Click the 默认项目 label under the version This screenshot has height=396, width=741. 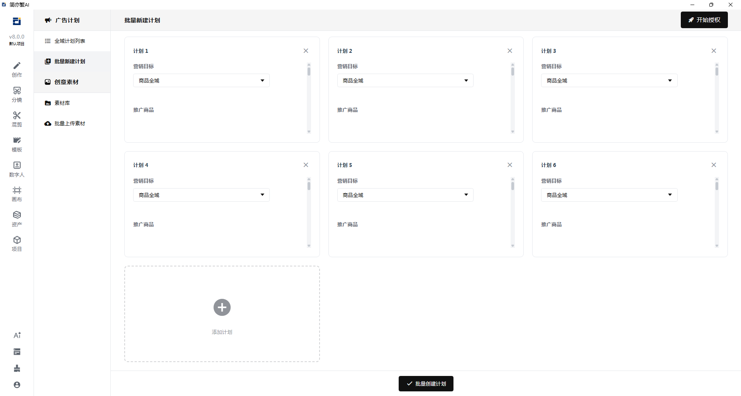tap(17, 44)
